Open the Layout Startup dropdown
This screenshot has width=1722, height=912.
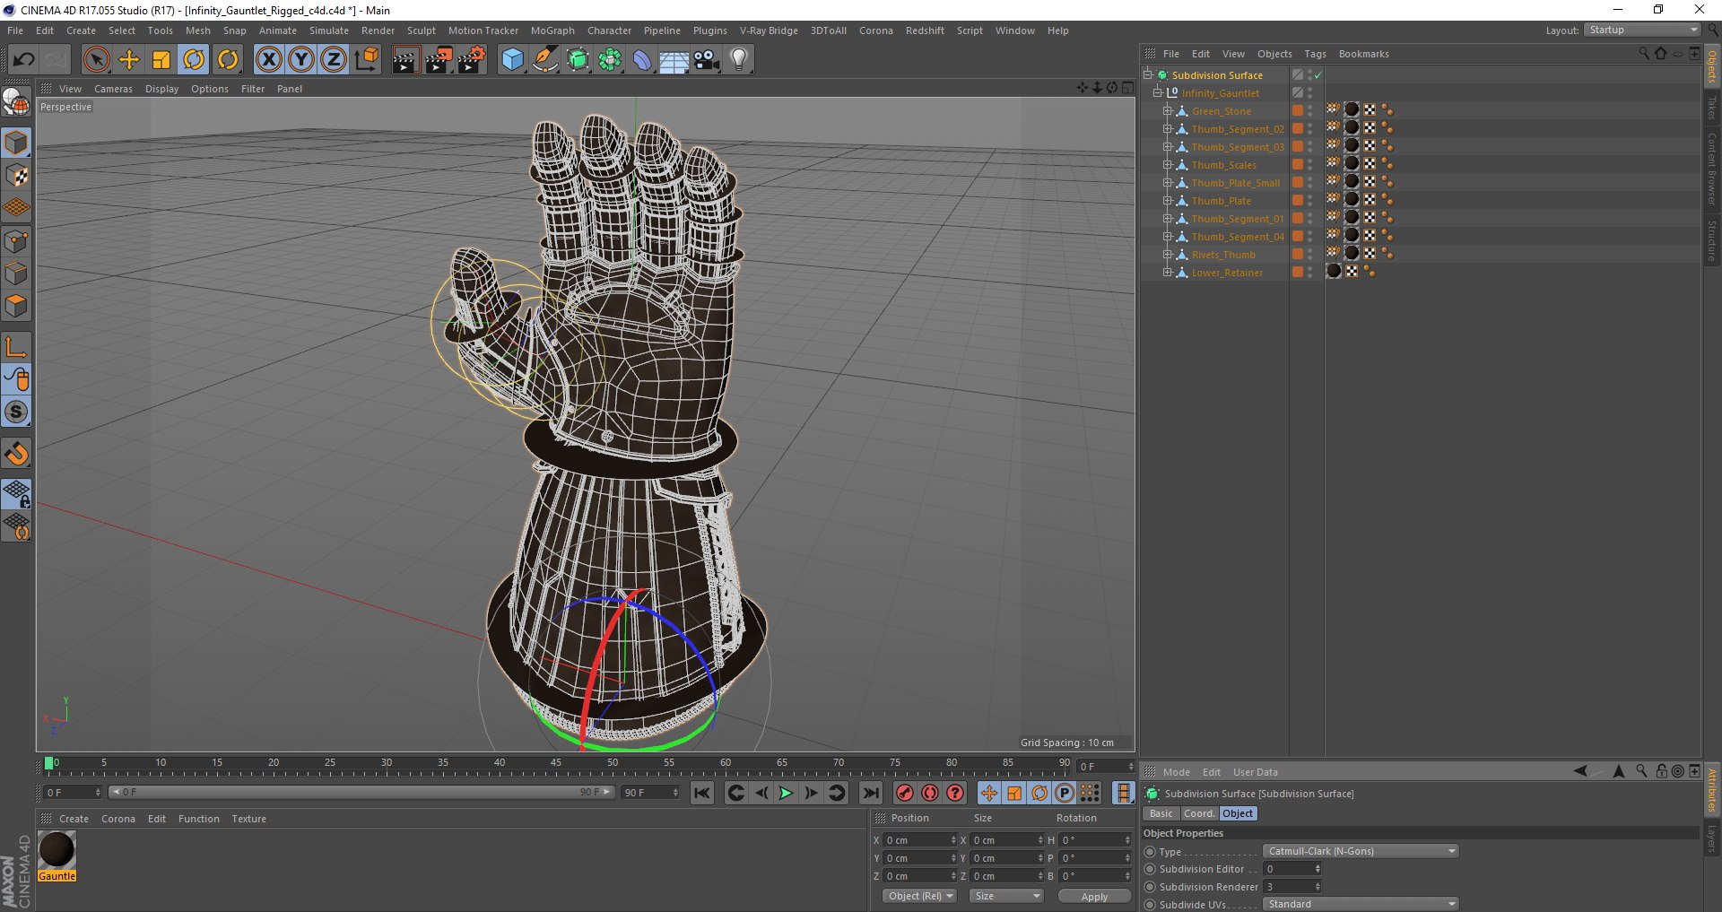coord(1642,30)
